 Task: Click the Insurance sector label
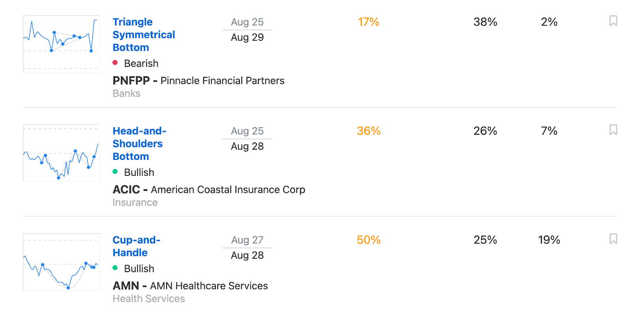coord(135,203)
